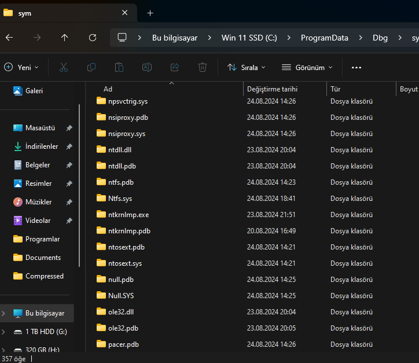419x363 pixels.
Task: Click Dbg breadcrumb
Action: click(x=380, y=38)
